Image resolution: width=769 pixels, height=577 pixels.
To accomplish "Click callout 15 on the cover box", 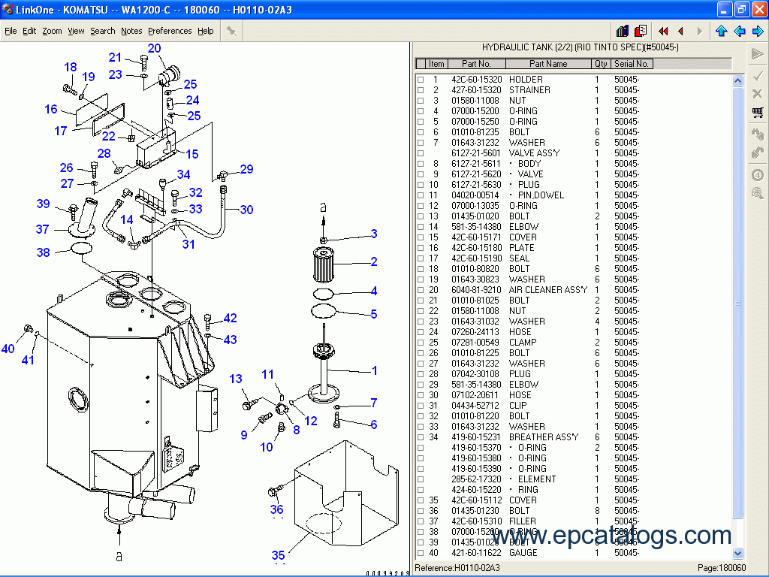I will (x=191, y=154).
